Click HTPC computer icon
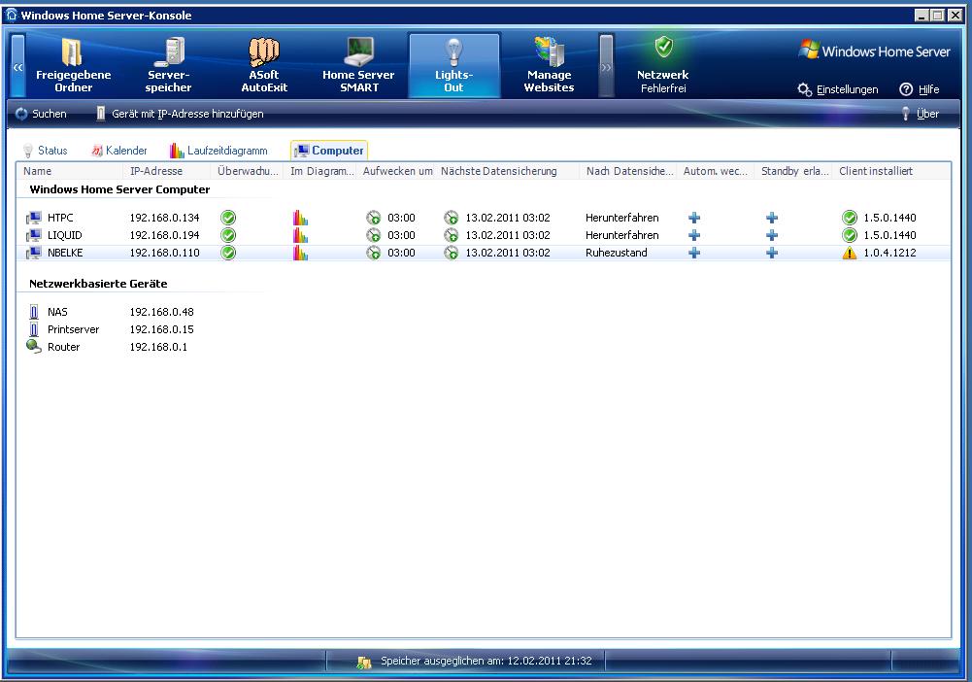This screenshot has height=682, width=972. (33, 218)
